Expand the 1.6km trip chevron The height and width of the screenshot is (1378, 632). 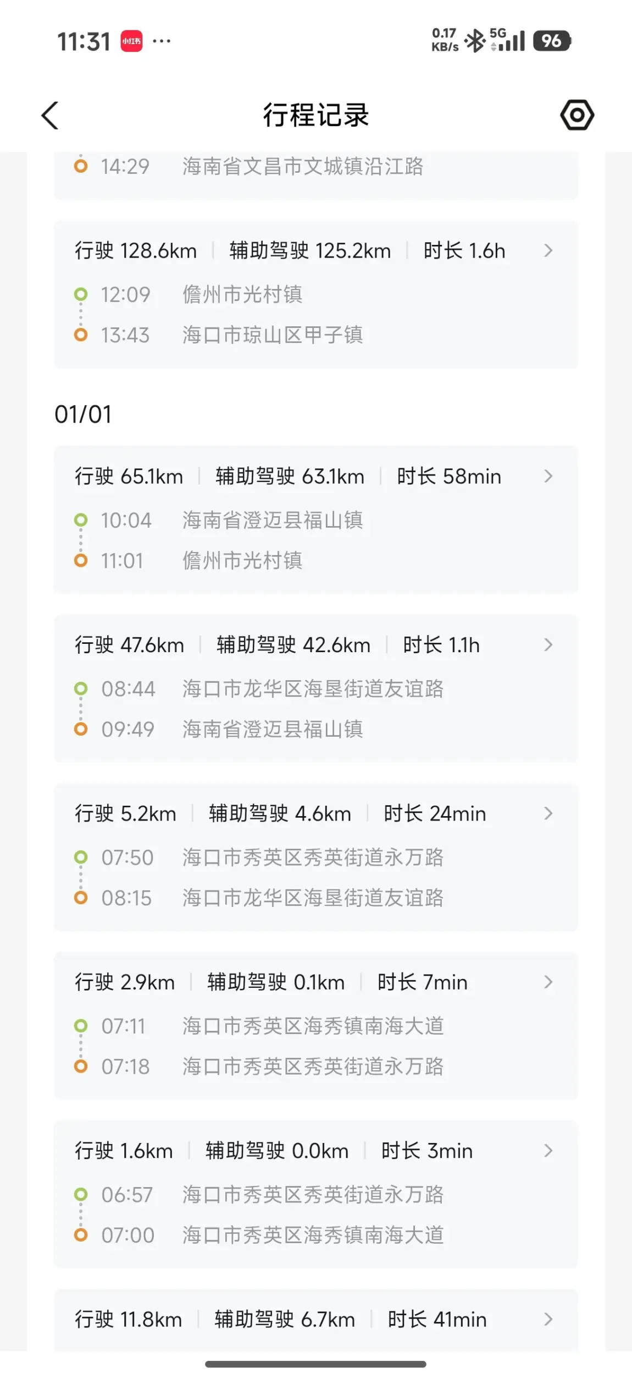[x=548, y=1151]
